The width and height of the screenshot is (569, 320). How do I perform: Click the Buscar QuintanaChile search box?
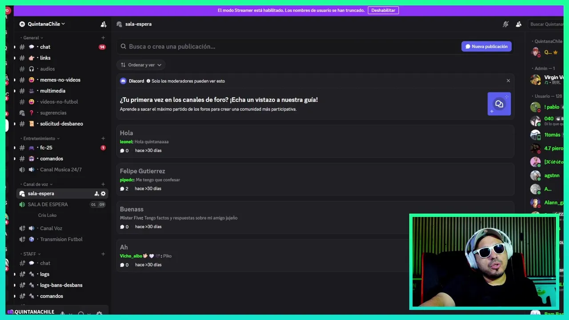coord(547,24)
